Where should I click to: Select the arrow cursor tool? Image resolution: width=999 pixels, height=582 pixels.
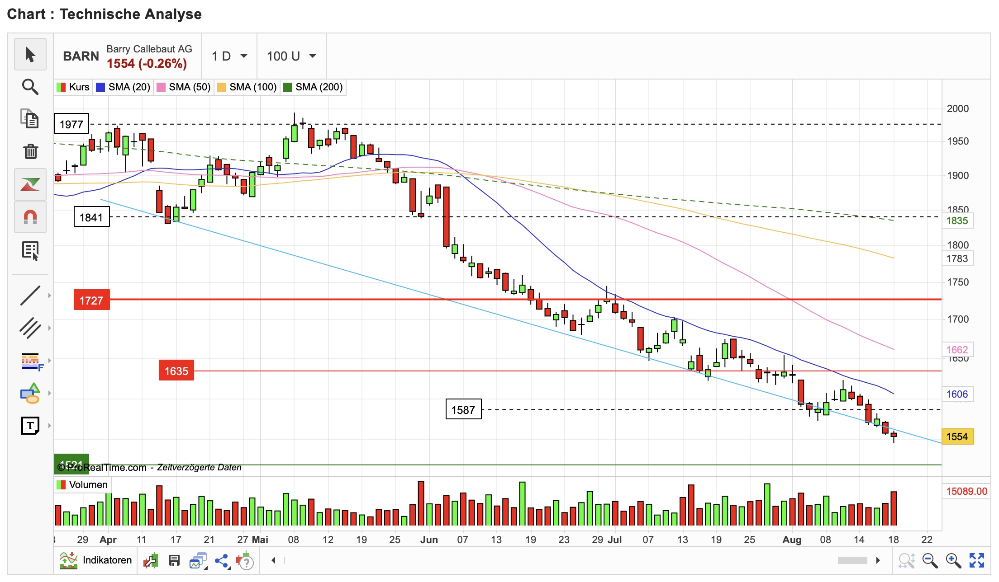click(30, 55)
